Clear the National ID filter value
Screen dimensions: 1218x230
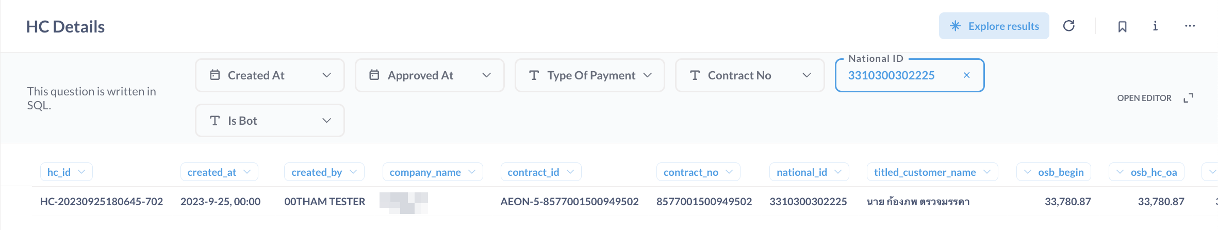pos(966,75)
